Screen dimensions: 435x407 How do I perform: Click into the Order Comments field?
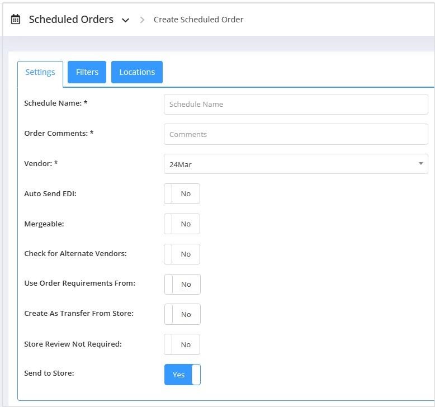coord(296,134)
